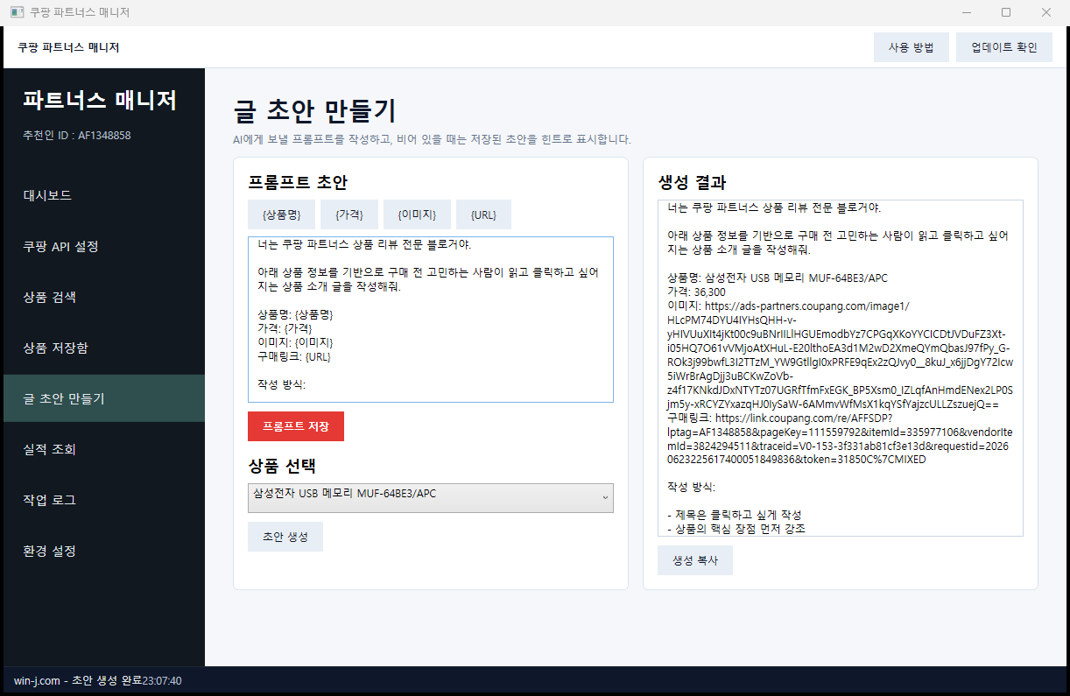
Task: Insert {상품명} placeholder token
Action: click(x=281, y=214)
